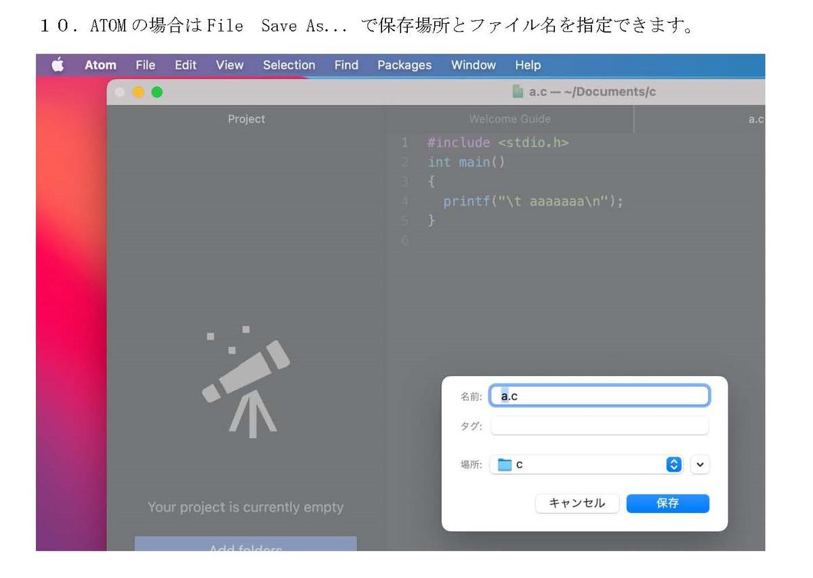Image resolution: width=813 pixels, height=578 pixels.
Task: Open the Apple menu icon
Action: [x=58, y=65]
